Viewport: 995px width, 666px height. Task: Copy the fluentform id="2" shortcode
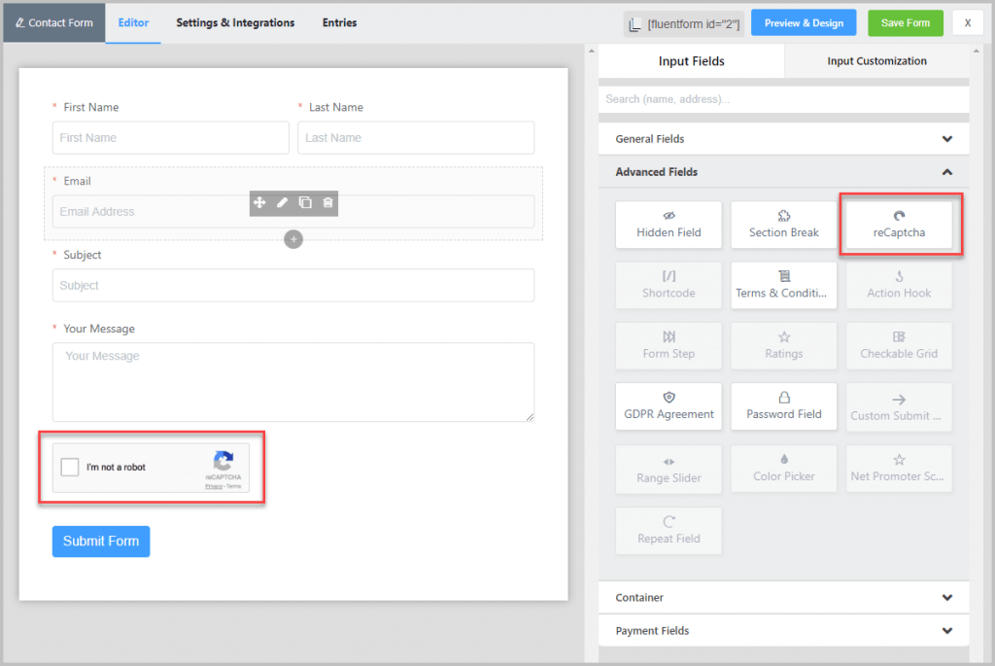pos(684,24)
